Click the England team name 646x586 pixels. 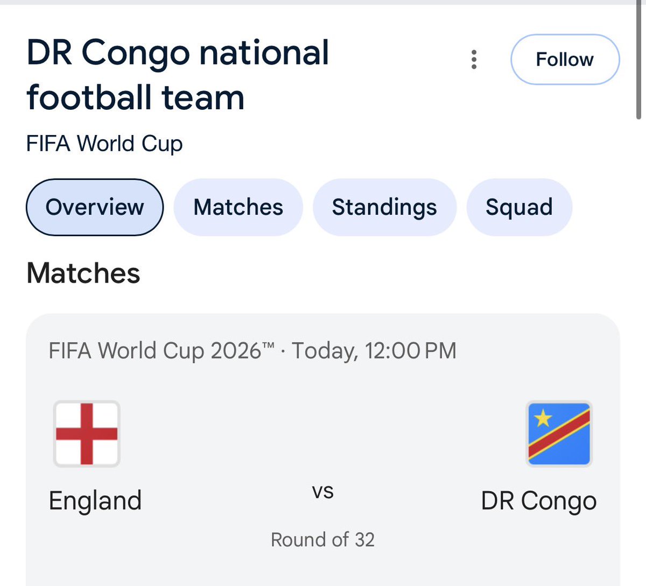(95, 501)
